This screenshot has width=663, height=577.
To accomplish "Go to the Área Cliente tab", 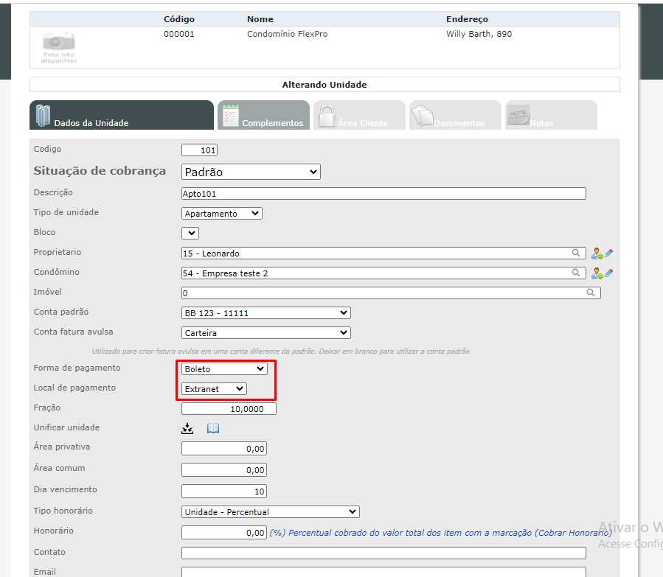I will (359, 115).
